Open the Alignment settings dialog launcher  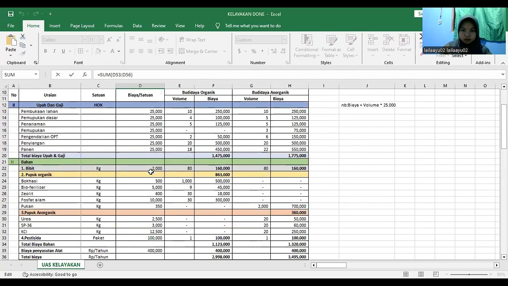[x=229, y=63]
